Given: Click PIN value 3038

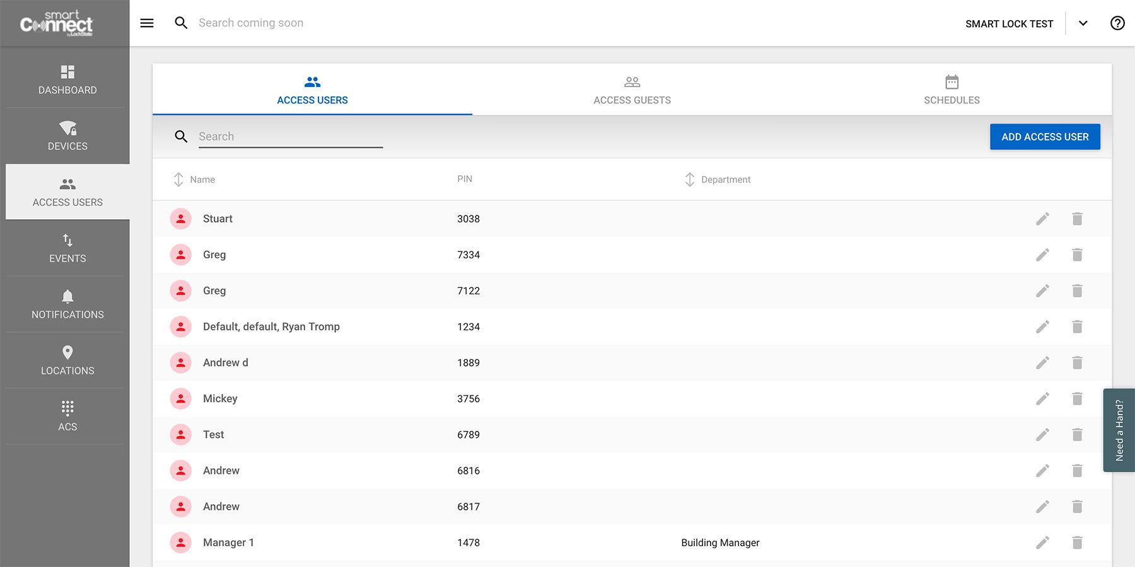Looking at the screenshot, I should [x=469, y=219].
